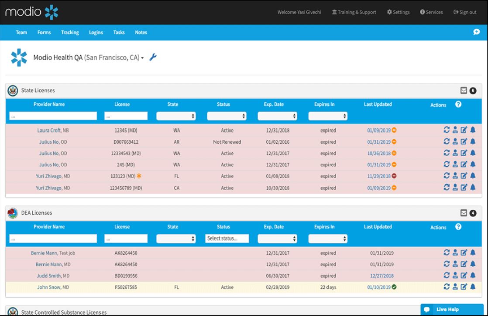Image resolution: width=488 pixels, height=316 pixels.
Task: Click license number FS0267585
Action: [126, 287]
